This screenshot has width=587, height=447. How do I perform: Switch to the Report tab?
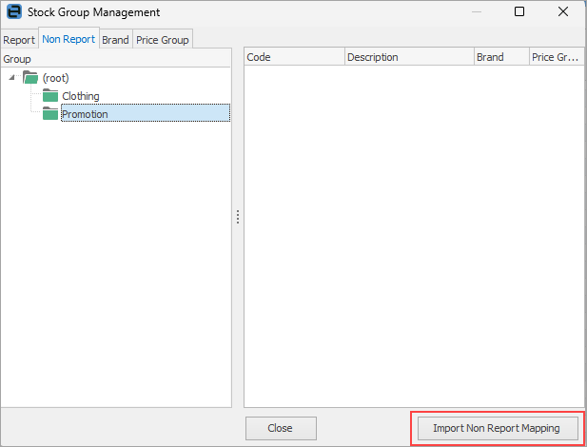(19, 40)
